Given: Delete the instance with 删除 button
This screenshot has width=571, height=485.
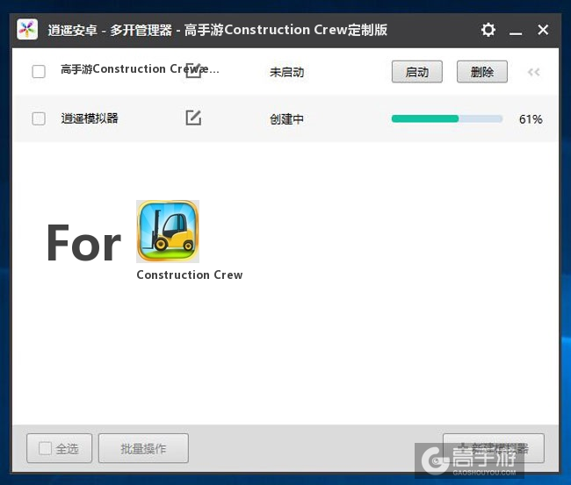Looking at the screenshot, I should [x=482, y=72].
